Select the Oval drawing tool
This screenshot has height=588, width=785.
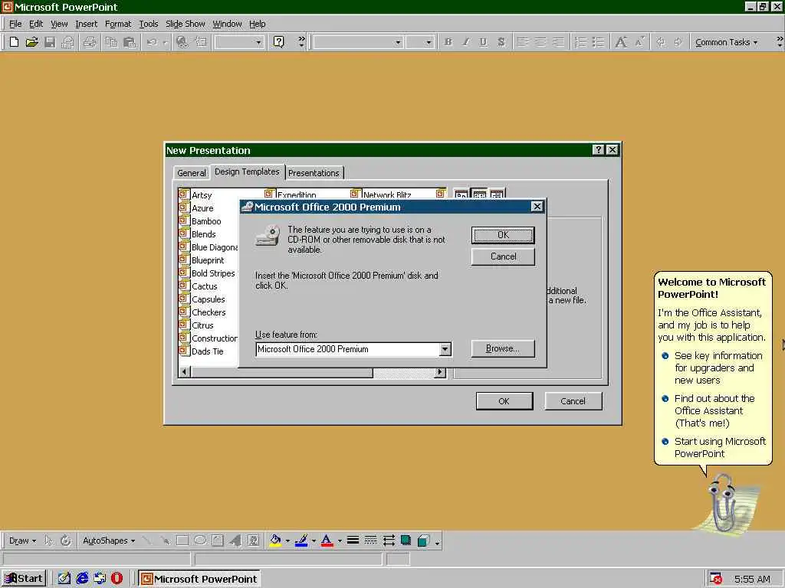[200, 541]
